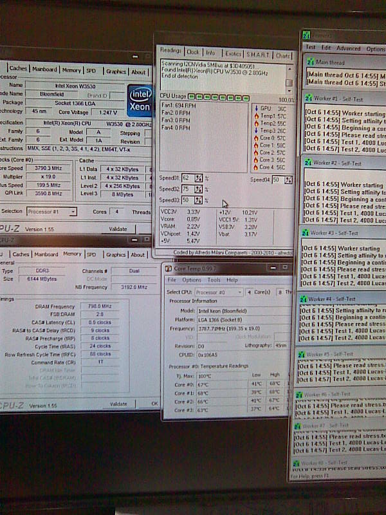Click the Intel Xeon logo in CPU-Z

tap(140, 101)
